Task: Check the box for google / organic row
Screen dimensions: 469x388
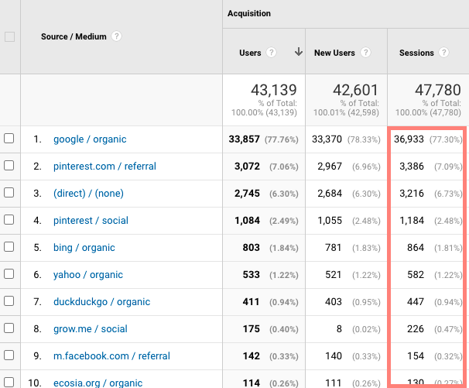Action: (9, 139)
